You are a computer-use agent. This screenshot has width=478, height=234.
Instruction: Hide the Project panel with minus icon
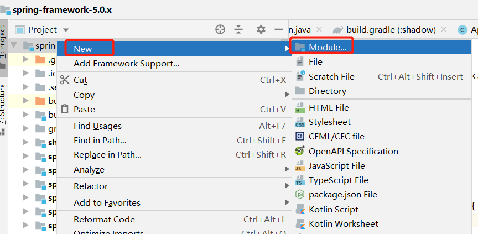tap(279, 29)
